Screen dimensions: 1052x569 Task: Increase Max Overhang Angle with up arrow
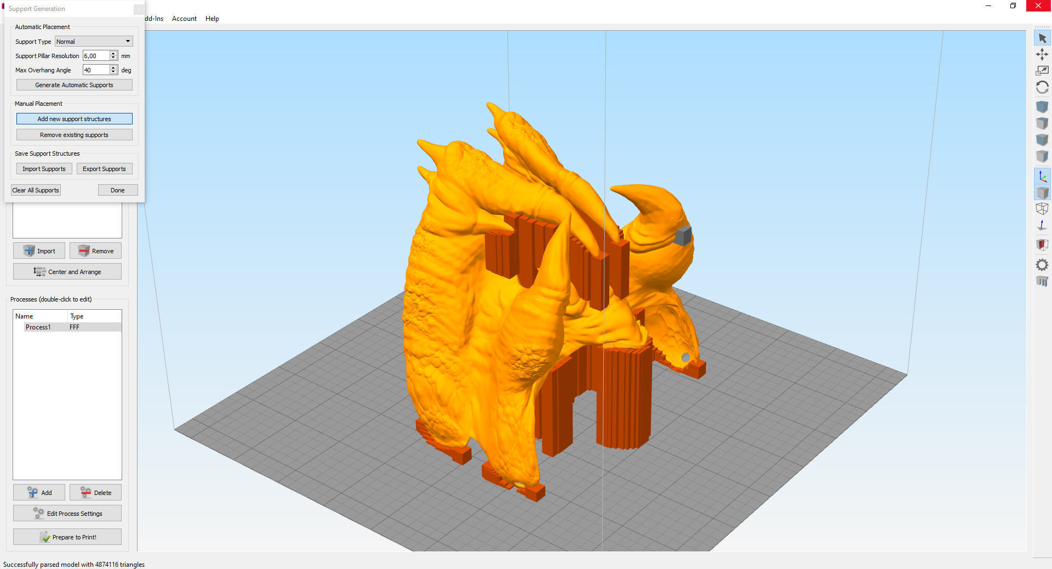[x=113, y=67]
